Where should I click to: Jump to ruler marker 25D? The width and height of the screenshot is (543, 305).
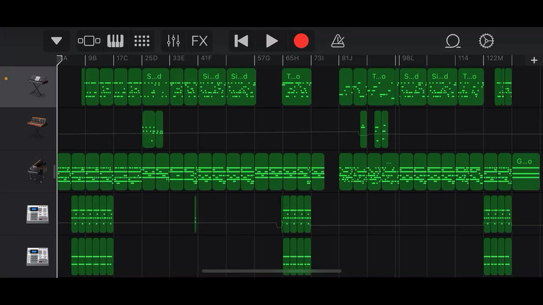(151, 58)
